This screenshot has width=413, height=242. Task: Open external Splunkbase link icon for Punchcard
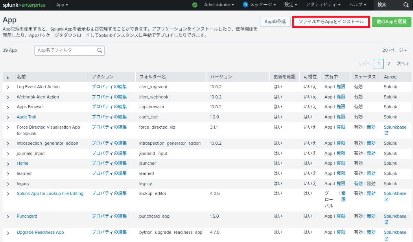386,222
